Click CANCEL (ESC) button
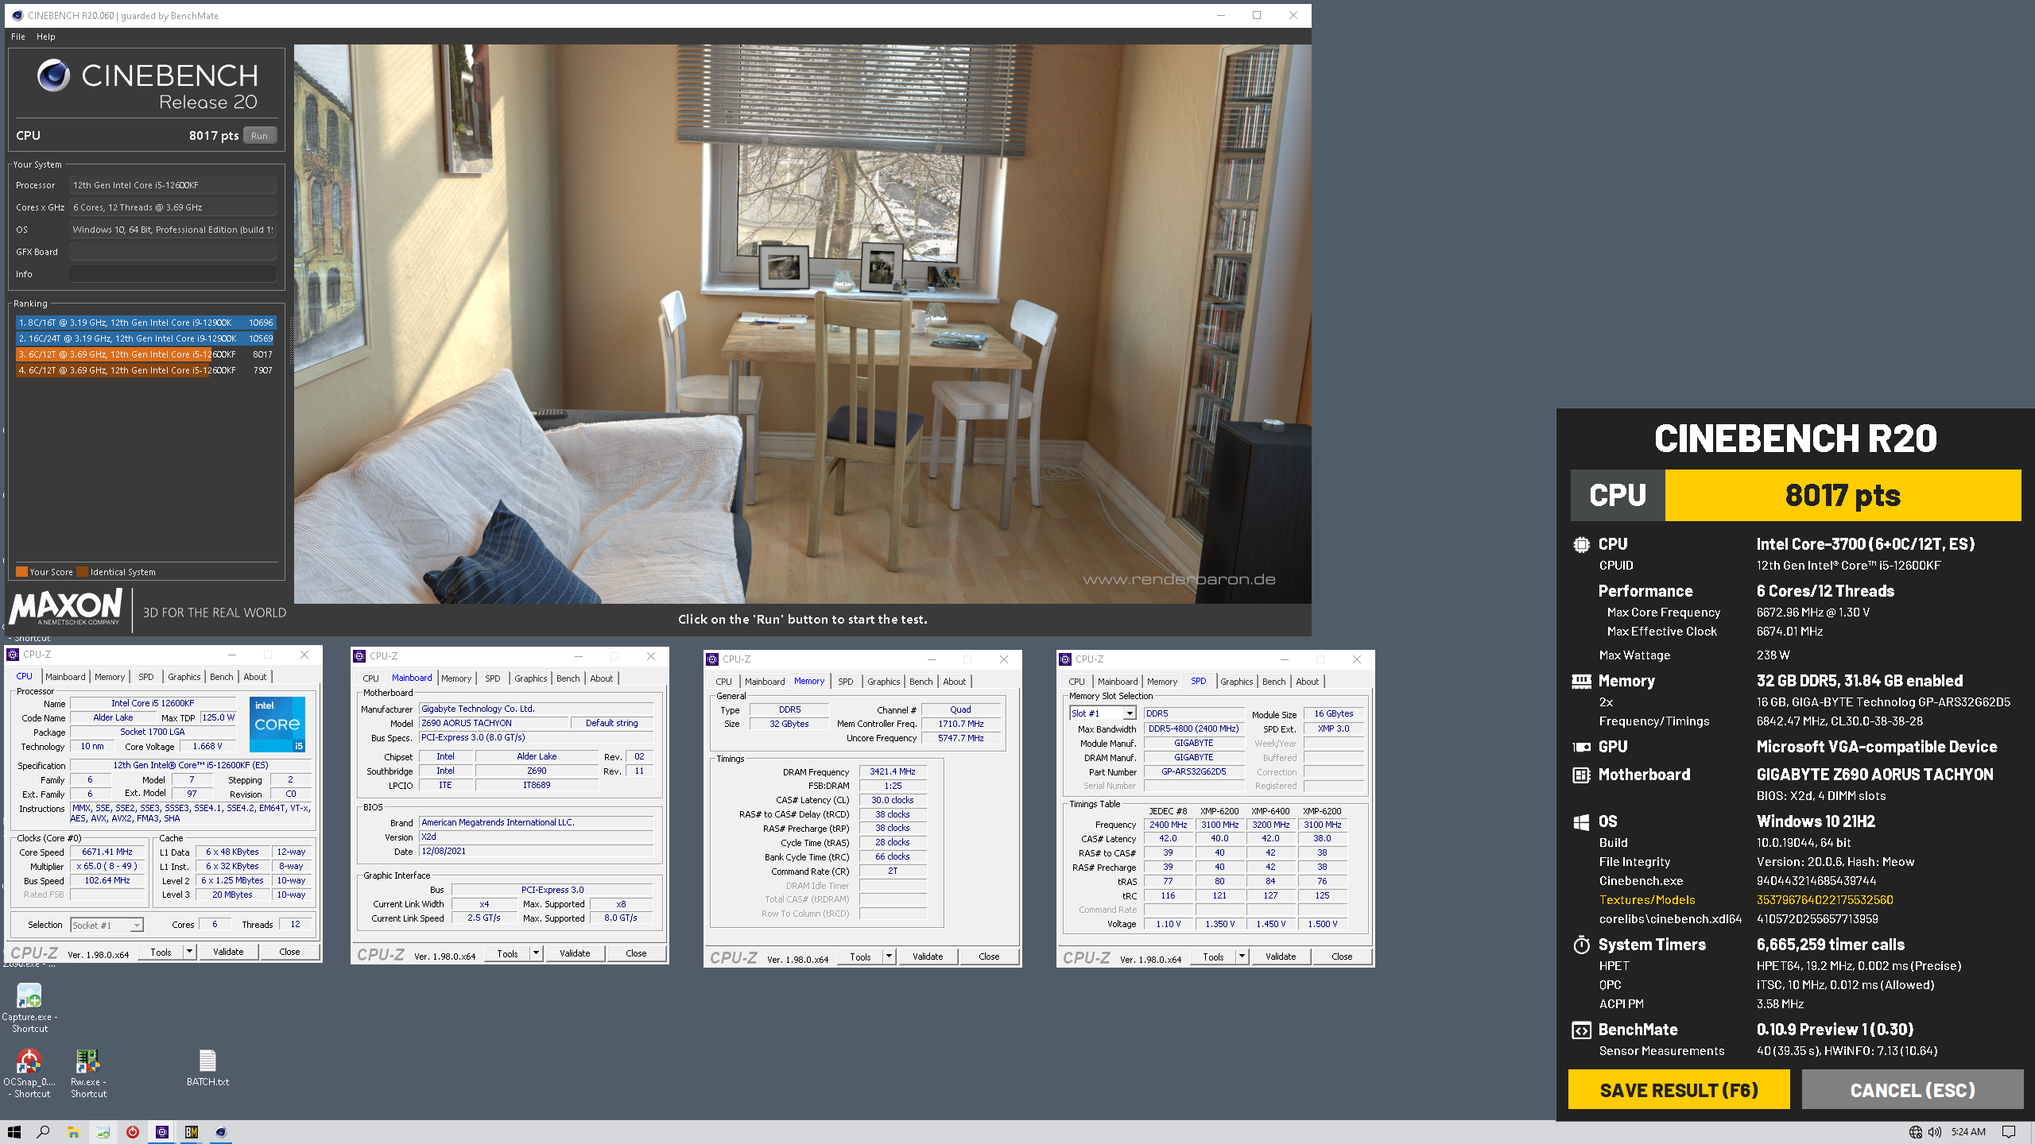Viewport: 2035px width, 1144px height. [x=1913, y=1090]
